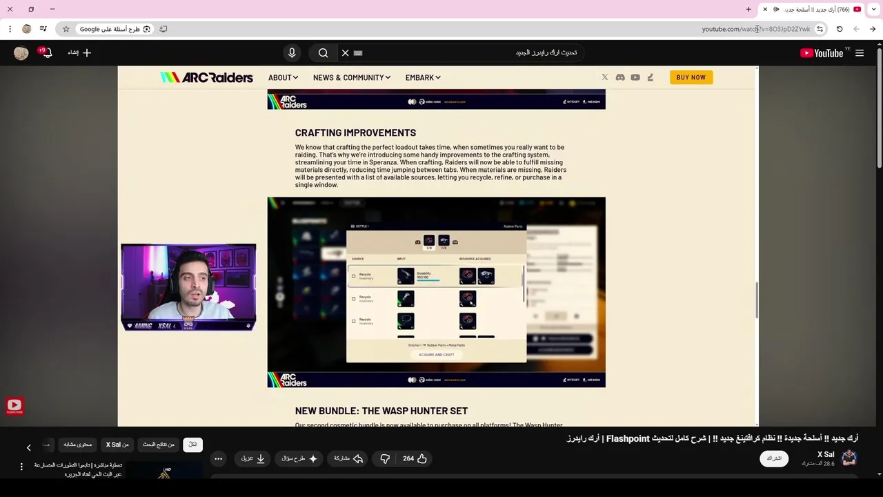Viewport: 883px width, 497px height.
Task: Select 'من X Sal' filter chip
Action: click(x=117, y=445)
